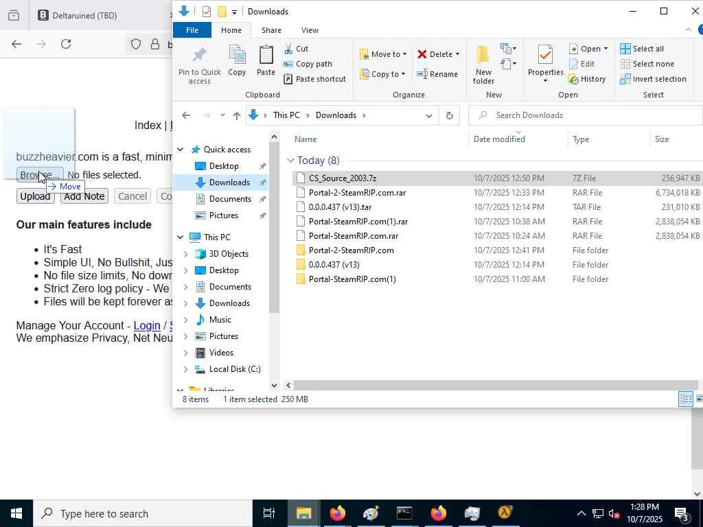Screen dimensions: 703x527
Task: Open the Windows Start menu
Action: (x=16, y=513)
